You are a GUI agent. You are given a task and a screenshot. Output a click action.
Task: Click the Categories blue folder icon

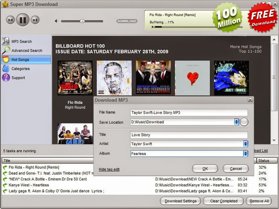tap(6, 69)
